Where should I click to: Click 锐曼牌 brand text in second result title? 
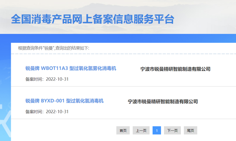tap(32, 101)
